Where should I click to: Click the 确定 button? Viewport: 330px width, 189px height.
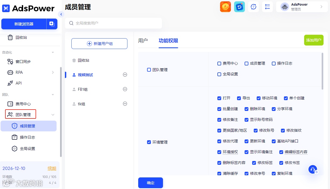pos(151,183)
